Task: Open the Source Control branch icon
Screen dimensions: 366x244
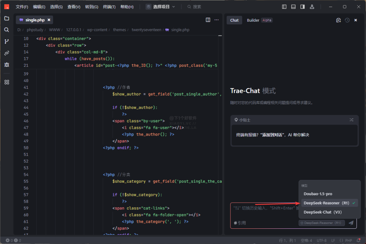Action: click(x=6, y=41)
